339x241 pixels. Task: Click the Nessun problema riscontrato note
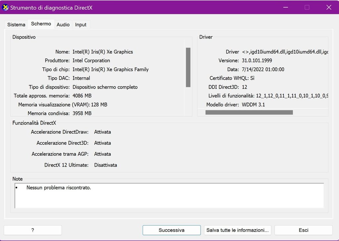point(59,188)
